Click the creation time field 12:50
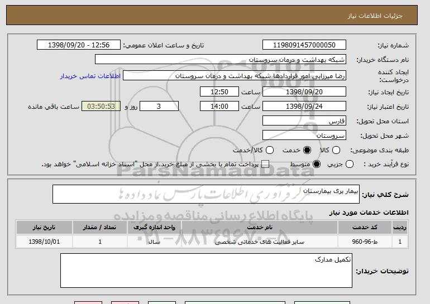 [219, 91]
